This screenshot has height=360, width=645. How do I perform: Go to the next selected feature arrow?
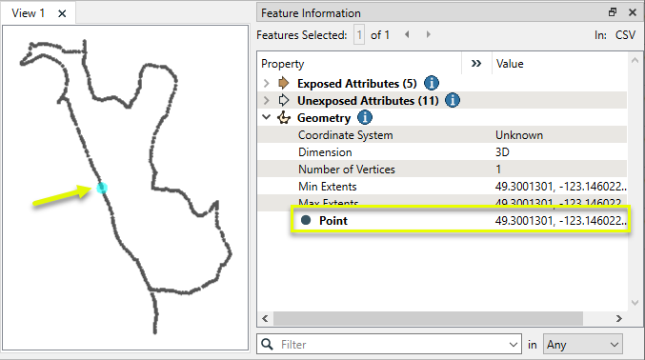[428, 34]
